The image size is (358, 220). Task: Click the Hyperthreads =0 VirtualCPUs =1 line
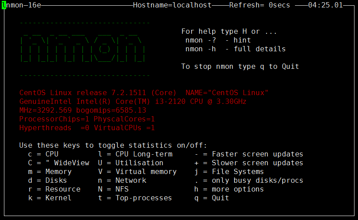pyautogui.click(x=87, y=128)
